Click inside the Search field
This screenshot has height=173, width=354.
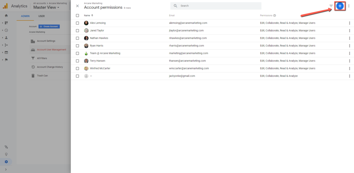click(x=216, y=6)
